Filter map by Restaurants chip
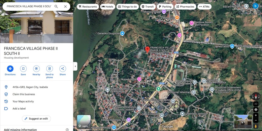Screen dimensions: 262x131 click(x=88, y=7)
